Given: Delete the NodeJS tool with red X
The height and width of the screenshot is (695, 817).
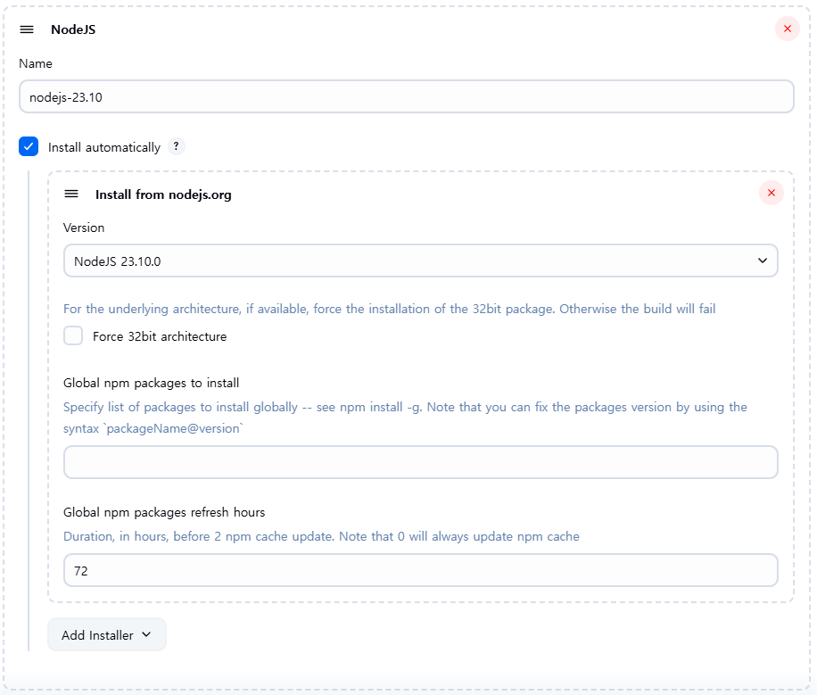Looking at the screenshot, I should point(787,29).
